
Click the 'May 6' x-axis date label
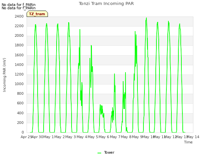click(x=104, y=137)
